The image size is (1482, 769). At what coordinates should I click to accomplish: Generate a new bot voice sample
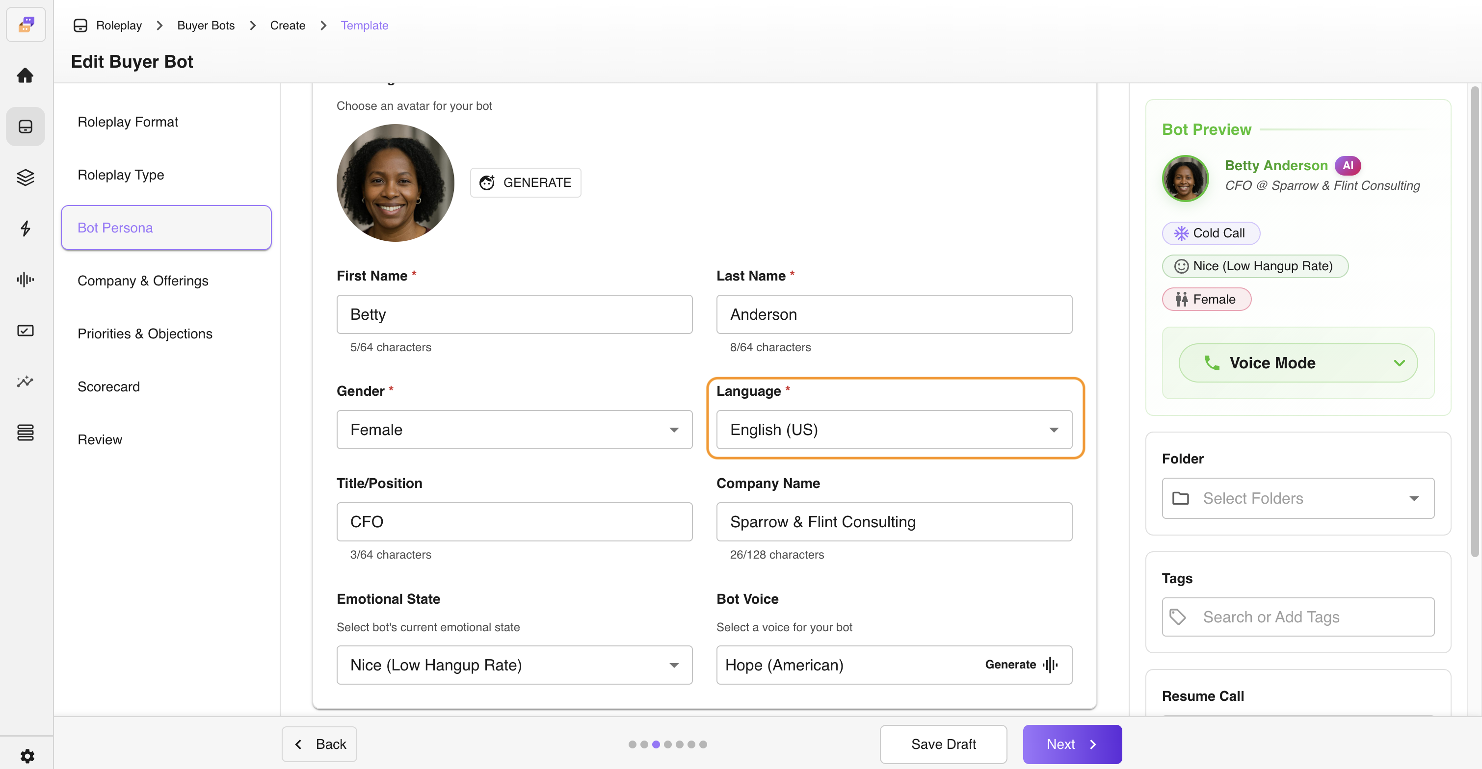(x=1021, y=665)
